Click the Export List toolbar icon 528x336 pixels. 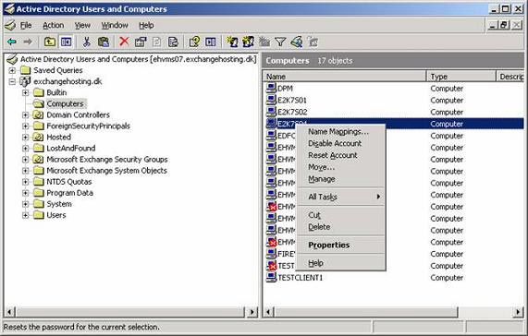(173, 42)
